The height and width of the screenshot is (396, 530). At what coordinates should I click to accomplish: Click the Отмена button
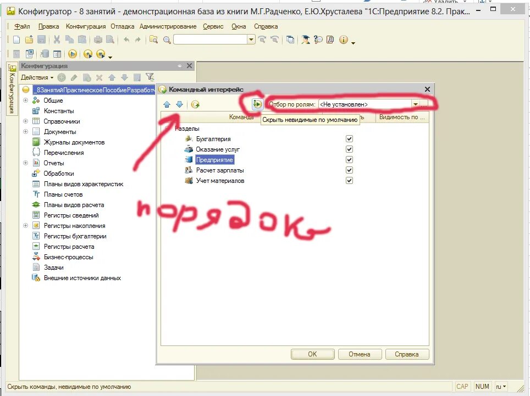(x=360, y=354)
